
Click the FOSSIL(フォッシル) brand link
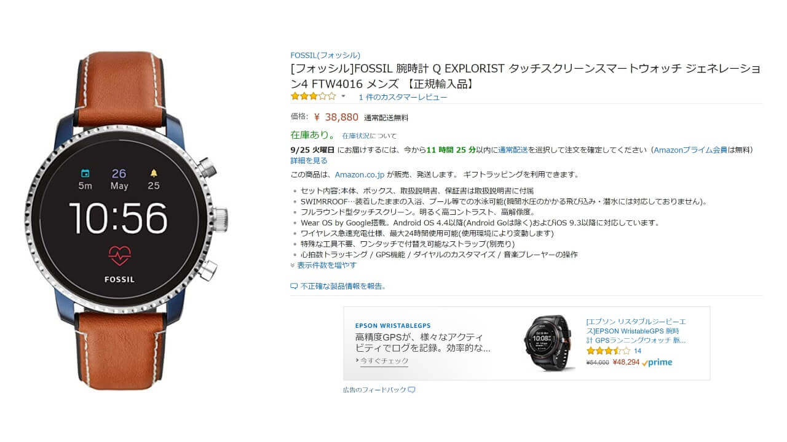[x=325, y=55]
